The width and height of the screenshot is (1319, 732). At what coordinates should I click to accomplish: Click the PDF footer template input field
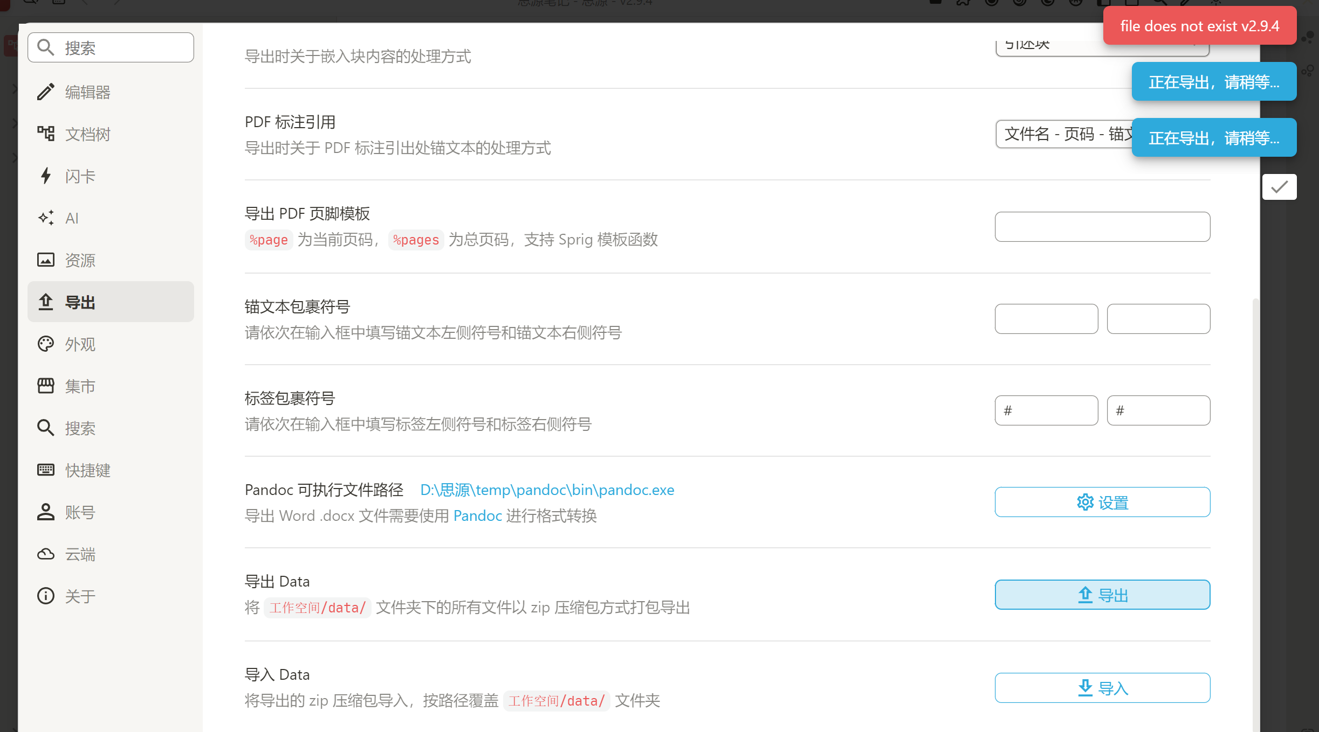1102,227
